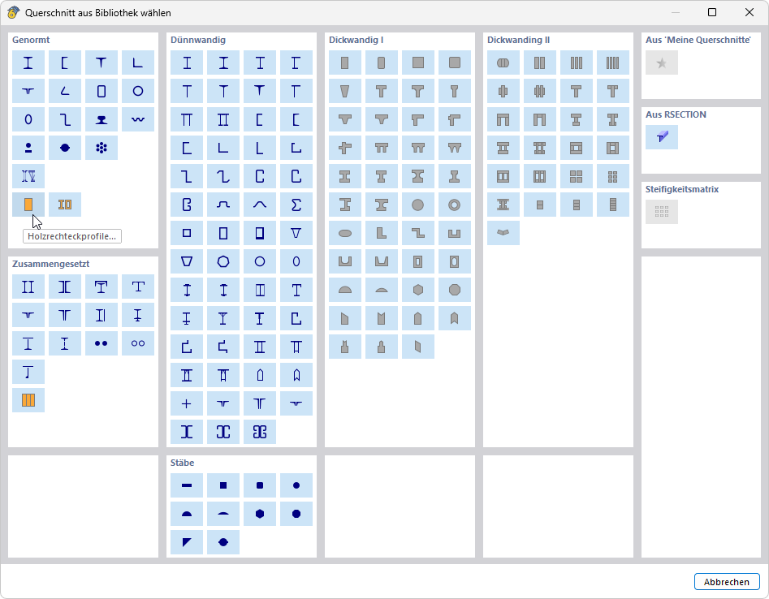
Task: Open the star icon under Meine Querschnitte
Action: click(662, 62)
